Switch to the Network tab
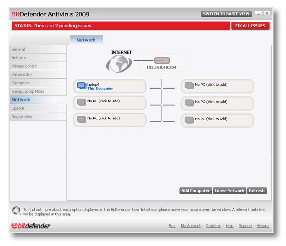Viewport: 286px width, 246px height. pyautogui.click(x=86, y=40)
